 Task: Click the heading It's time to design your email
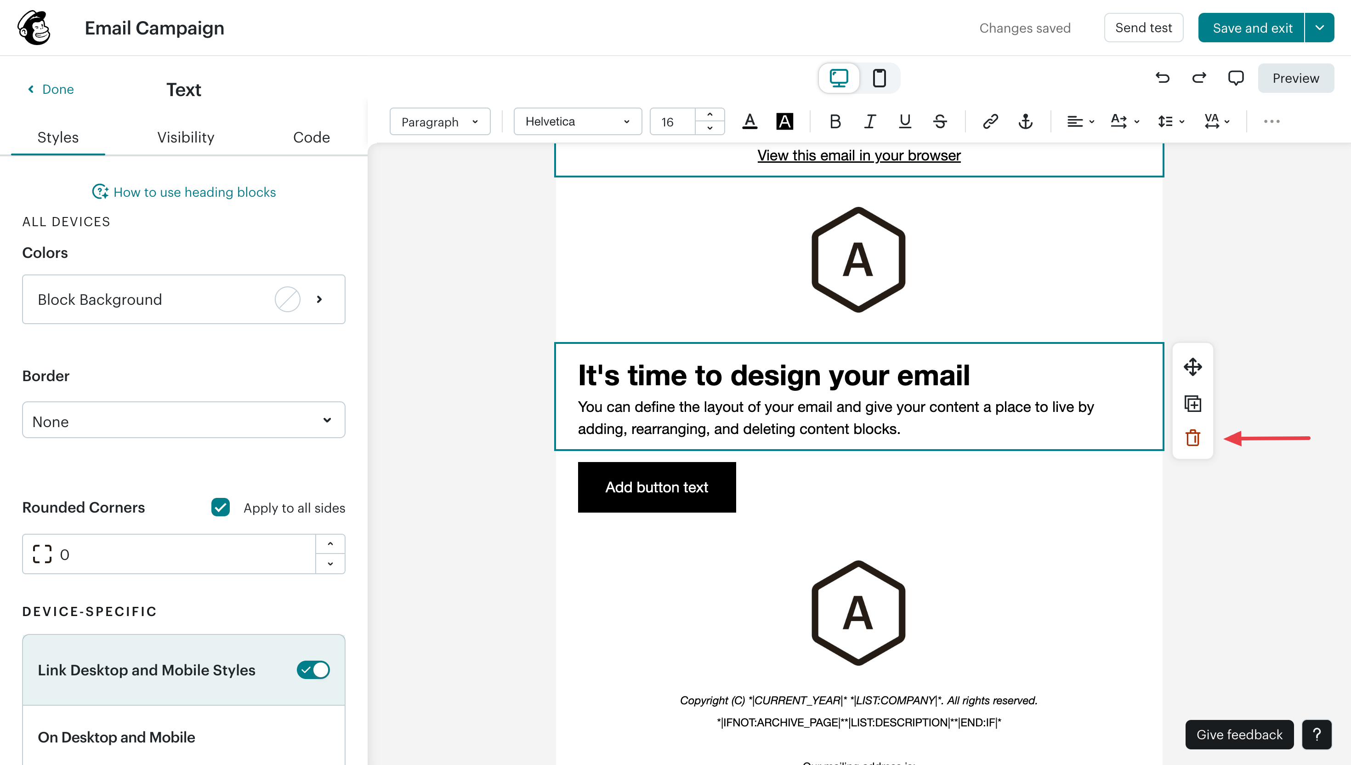pos(773,375)
